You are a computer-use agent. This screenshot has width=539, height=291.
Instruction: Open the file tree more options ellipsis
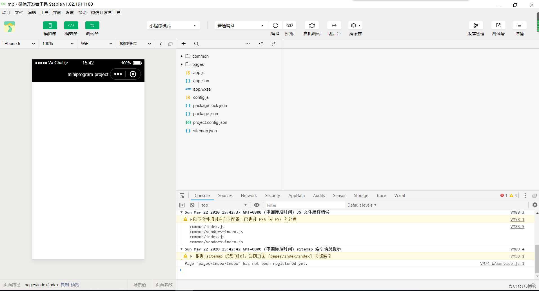coord(248,44)
